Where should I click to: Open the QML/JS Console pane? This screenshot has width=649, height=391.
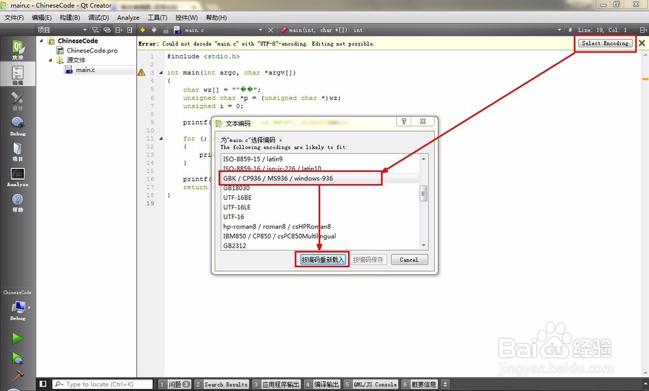click(x=371, y=385)
